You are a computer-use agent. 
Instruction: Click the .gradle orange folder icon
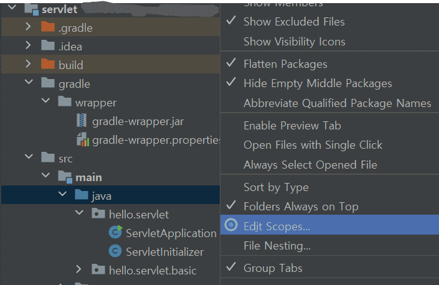[x=48, y=27]
